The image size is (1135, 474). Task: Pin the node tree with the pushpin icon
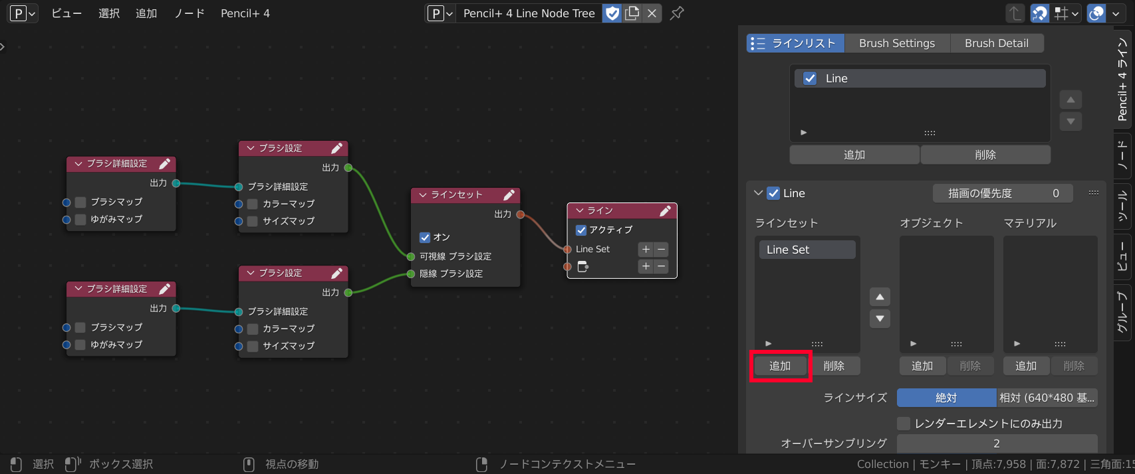pyautogui.click(x=677, y=13)
